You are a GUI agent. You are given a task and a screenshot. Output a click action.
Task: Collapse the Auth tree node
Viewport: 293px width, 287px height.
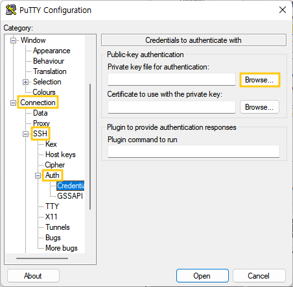click(38, 175)
